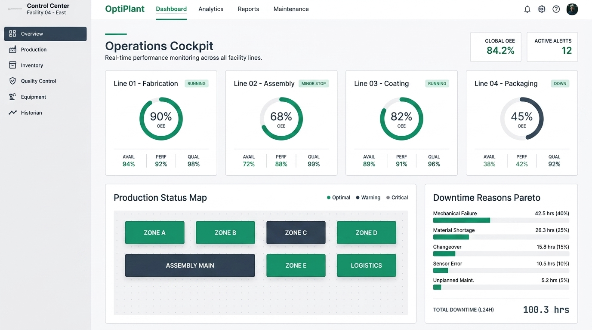
Task: Click the Mechanical Failure downtime bar
Action: (501, 220)
